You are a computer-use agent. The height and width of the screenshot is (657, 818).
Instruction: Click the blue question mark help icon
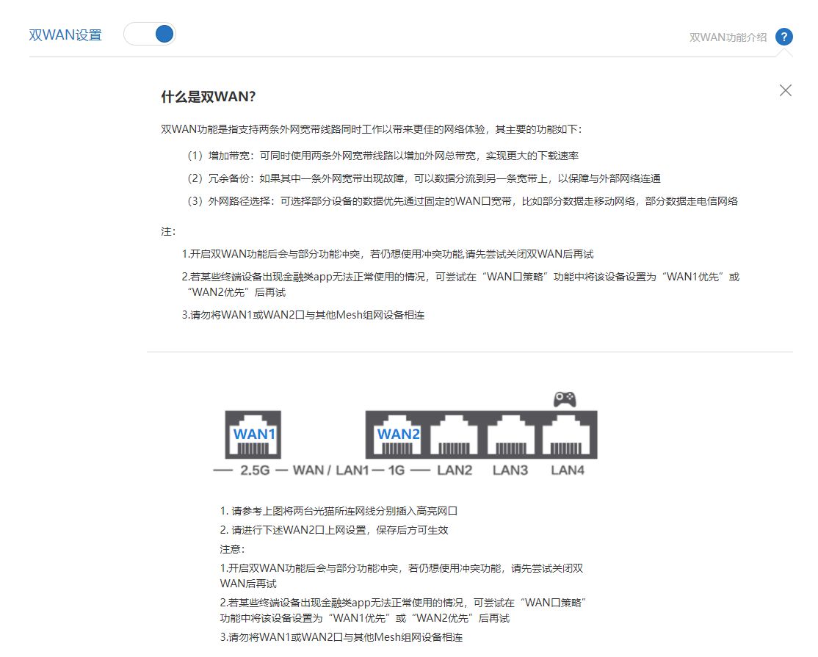click(x=784, y=37)
